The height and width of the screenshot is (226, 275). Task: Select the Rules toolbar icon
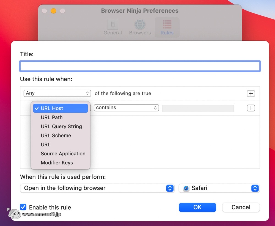coord(167,27)
